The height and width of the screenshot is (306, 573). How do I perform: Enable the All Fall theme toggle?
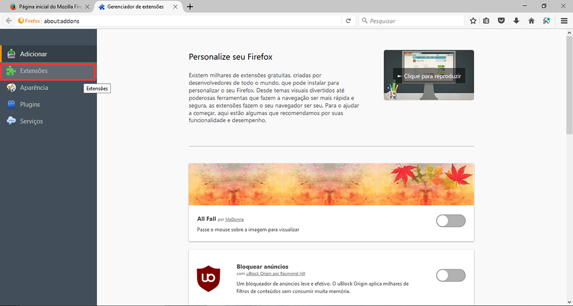(451, 221)
